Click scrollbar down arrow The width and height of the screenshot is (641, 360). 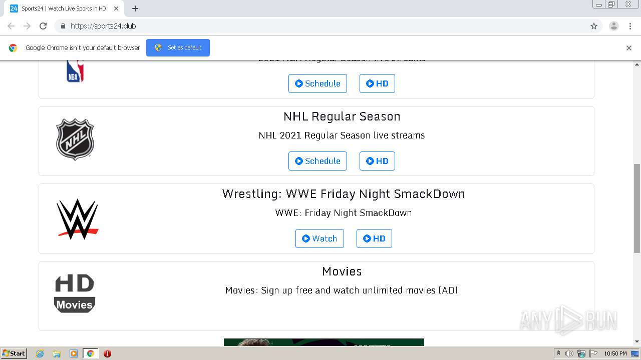coord(637,341)
